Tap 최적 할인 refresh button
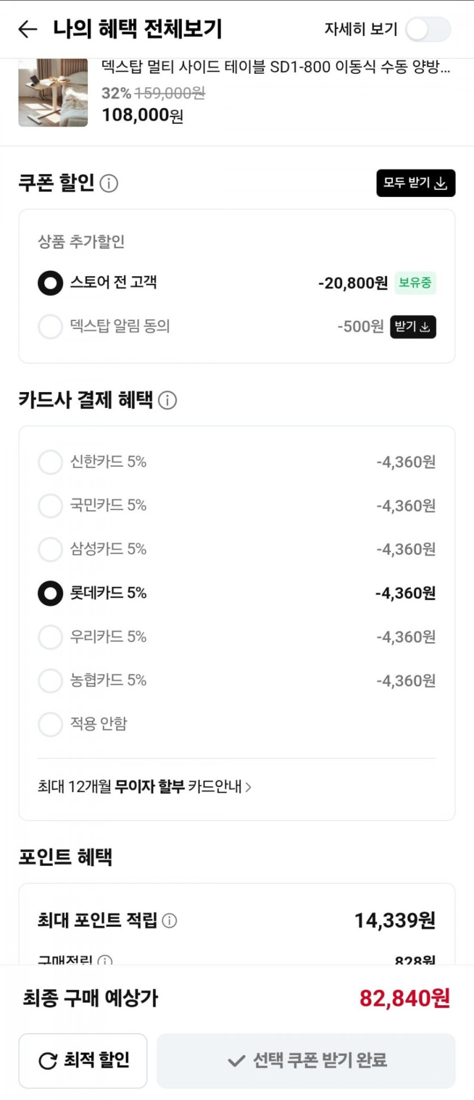474x1100 pixels. 83,1060
